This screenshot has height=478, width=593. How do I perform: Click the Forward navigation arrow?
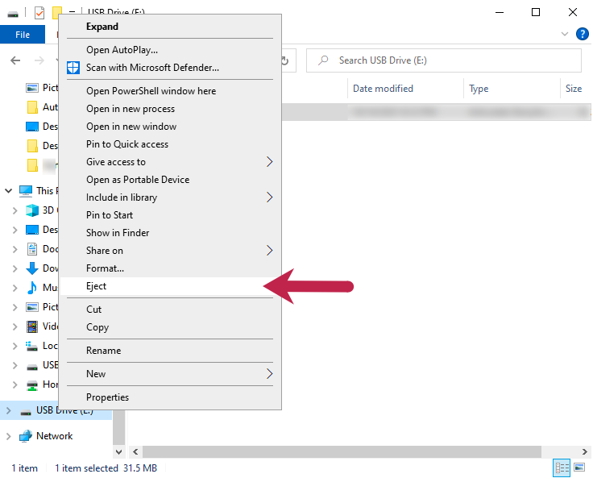pos(39,60)
